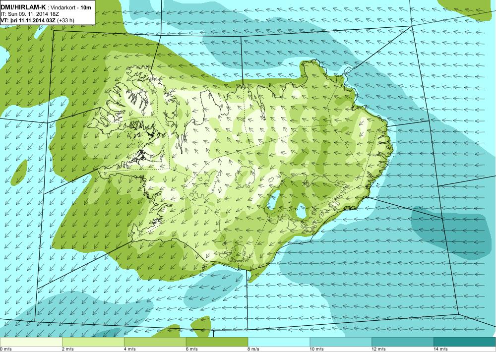
Task: Click the 'Vindarkort - 10m' text
Action: point(71,7)
